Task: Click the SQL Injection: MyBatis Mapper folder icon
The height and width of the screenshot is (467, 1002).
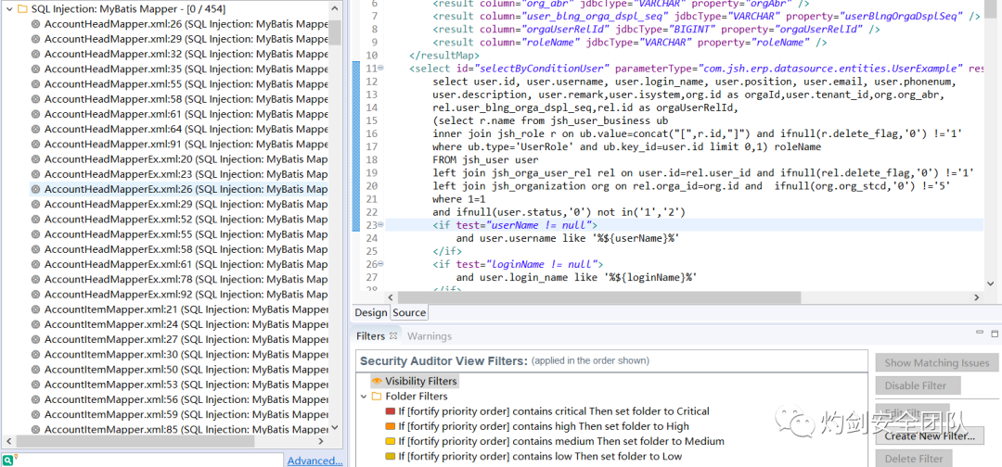Action: [22, 9]
